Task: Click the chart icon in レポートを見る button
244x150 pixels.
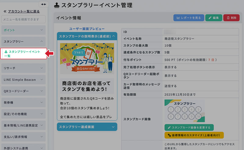Action: coord(178,18)
